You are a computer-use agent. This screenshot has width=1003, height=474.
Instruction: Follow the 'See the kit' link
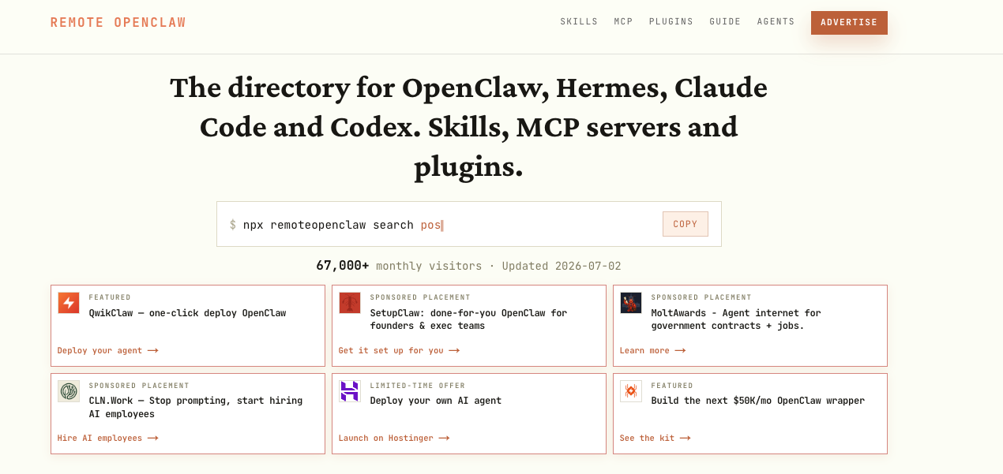click(655, 438)
